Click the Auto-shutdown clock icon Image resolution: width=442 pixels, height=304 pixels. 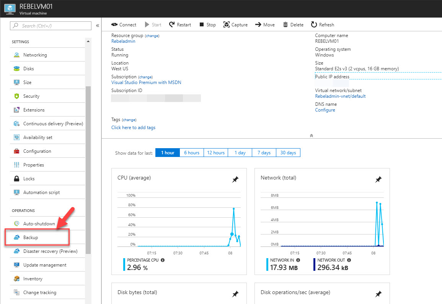[x=16, y=223]
